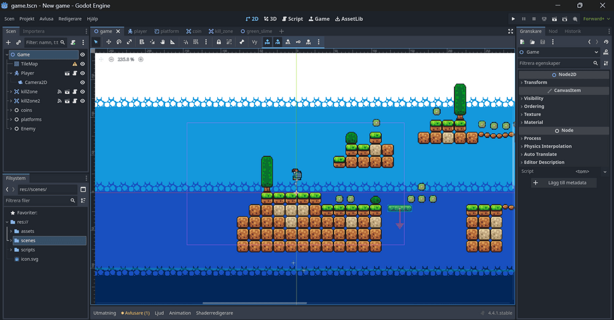Toggle visibility of the TileMap node
This screenshot has height=320, width=614.
pyautogui.click(x=82, y=64)
